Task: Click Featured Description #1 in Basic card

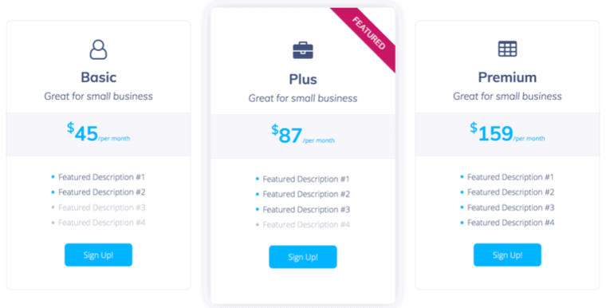Action: 101,177
